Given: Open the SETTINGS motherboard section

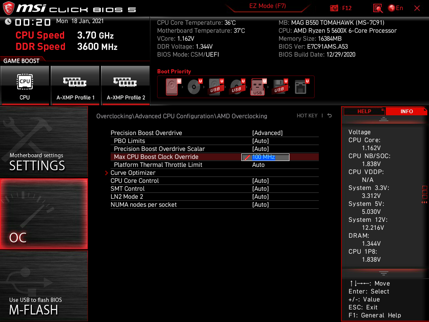Looking at the screenshot, I should pos(44,142).
